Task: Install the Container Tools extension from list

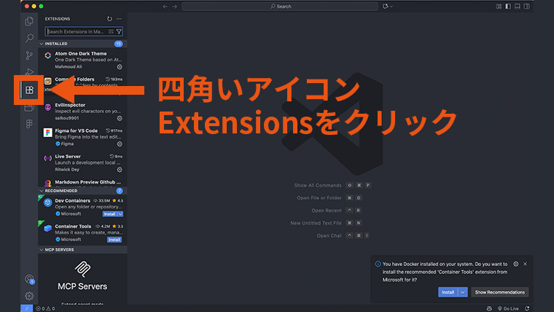Action: point(114,239)
